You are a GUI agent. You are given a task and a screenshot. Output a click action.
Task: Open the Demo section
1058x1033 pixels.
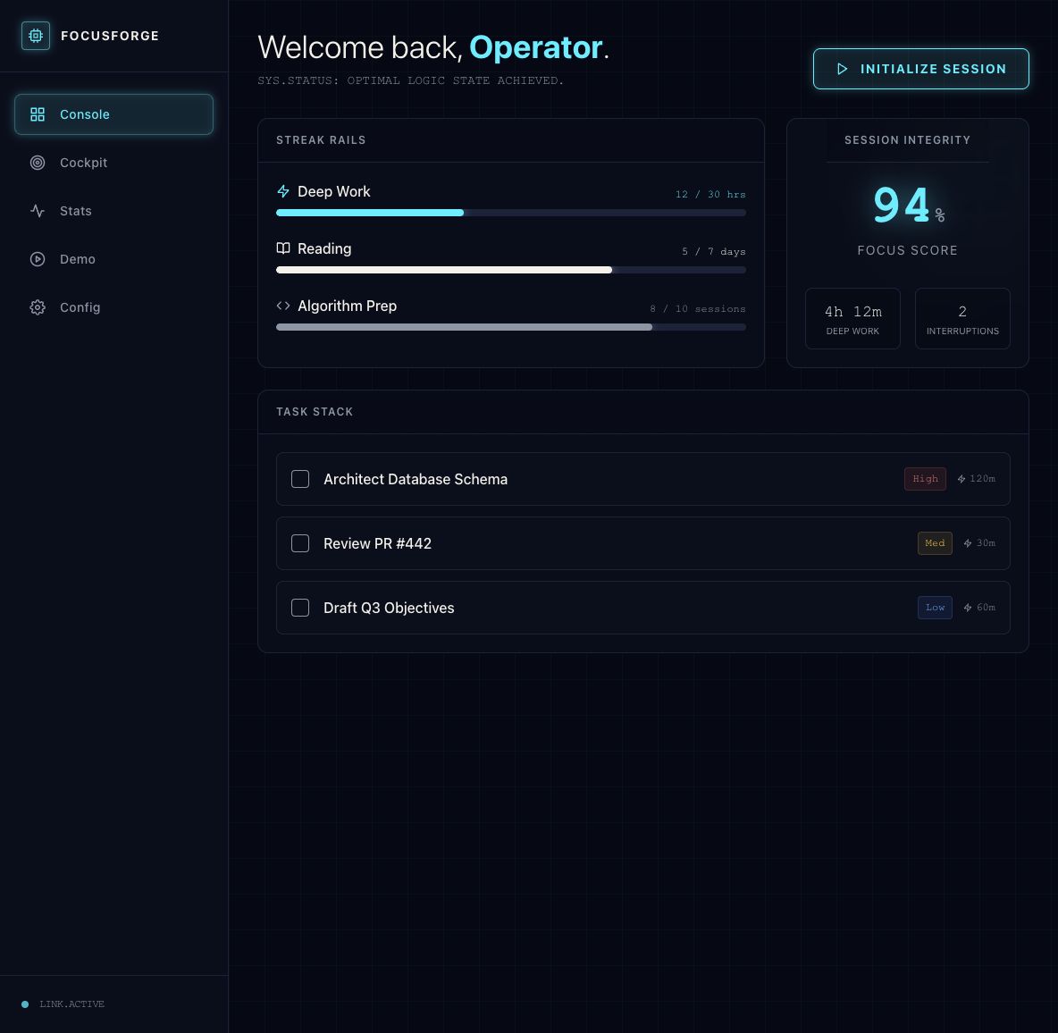tap(114, 259)
